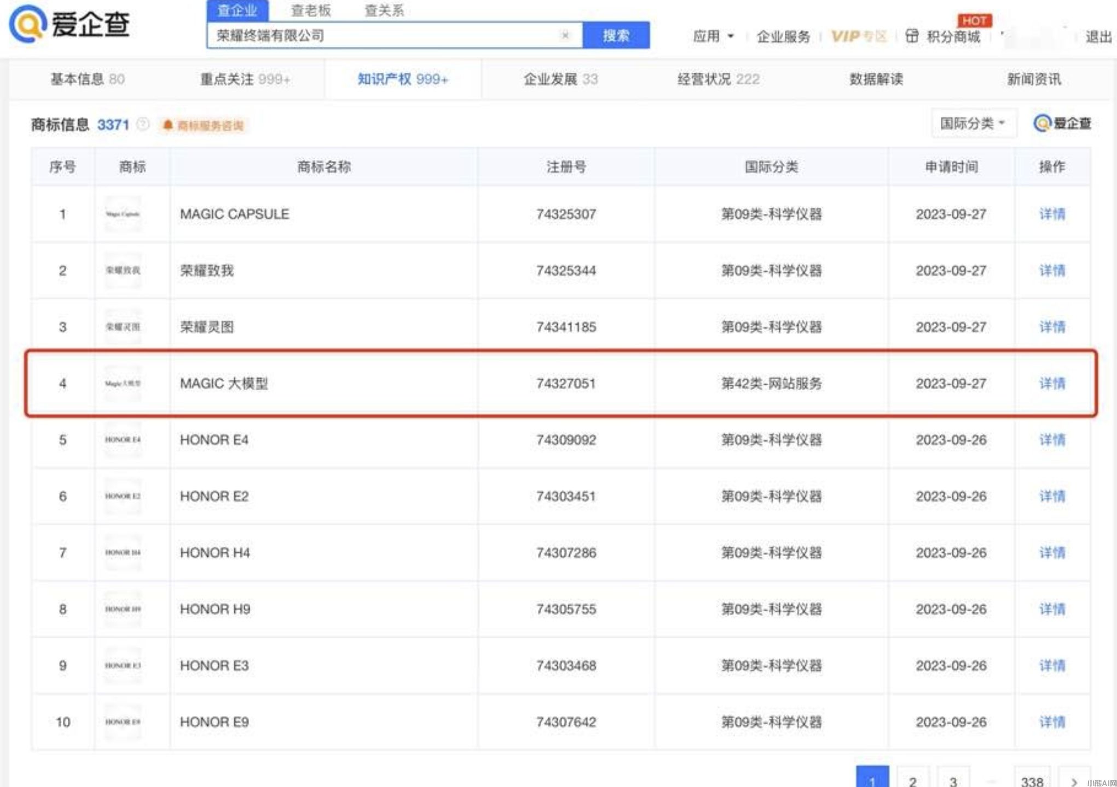Viewport: 1117px width, 787px height.
Task: Open the HONOR E9 trademark thumbnail
Action: click(x=123, y=722)
